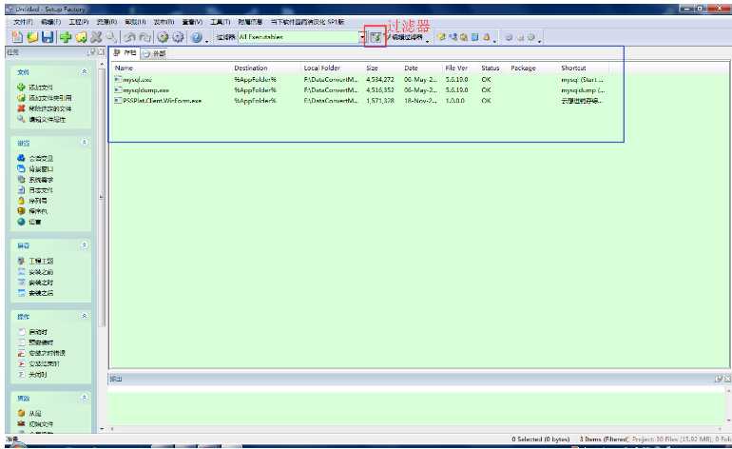Click the 4,534,272 size cell
Viewport: 732px width, 449px height.
[x=380, y=79]
